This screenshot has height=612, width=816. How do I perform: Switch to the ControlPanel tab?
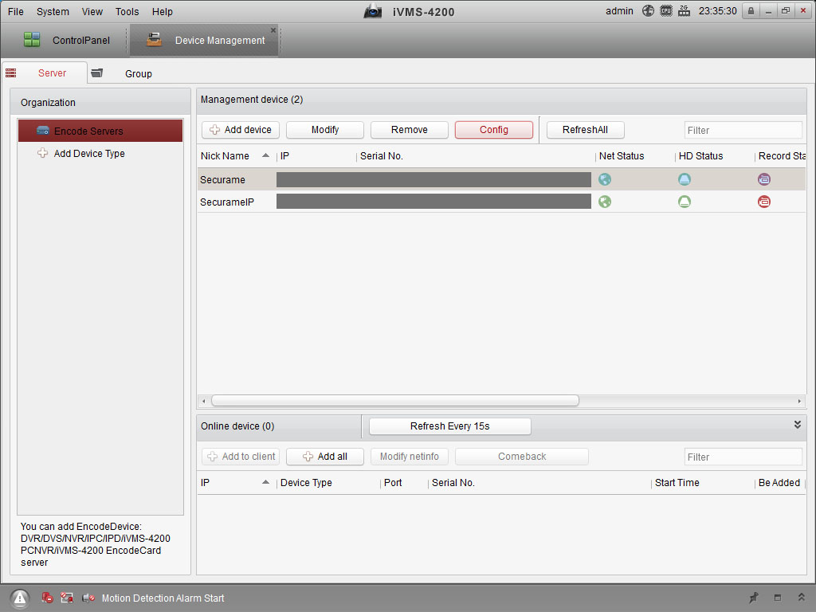point(67,40)
